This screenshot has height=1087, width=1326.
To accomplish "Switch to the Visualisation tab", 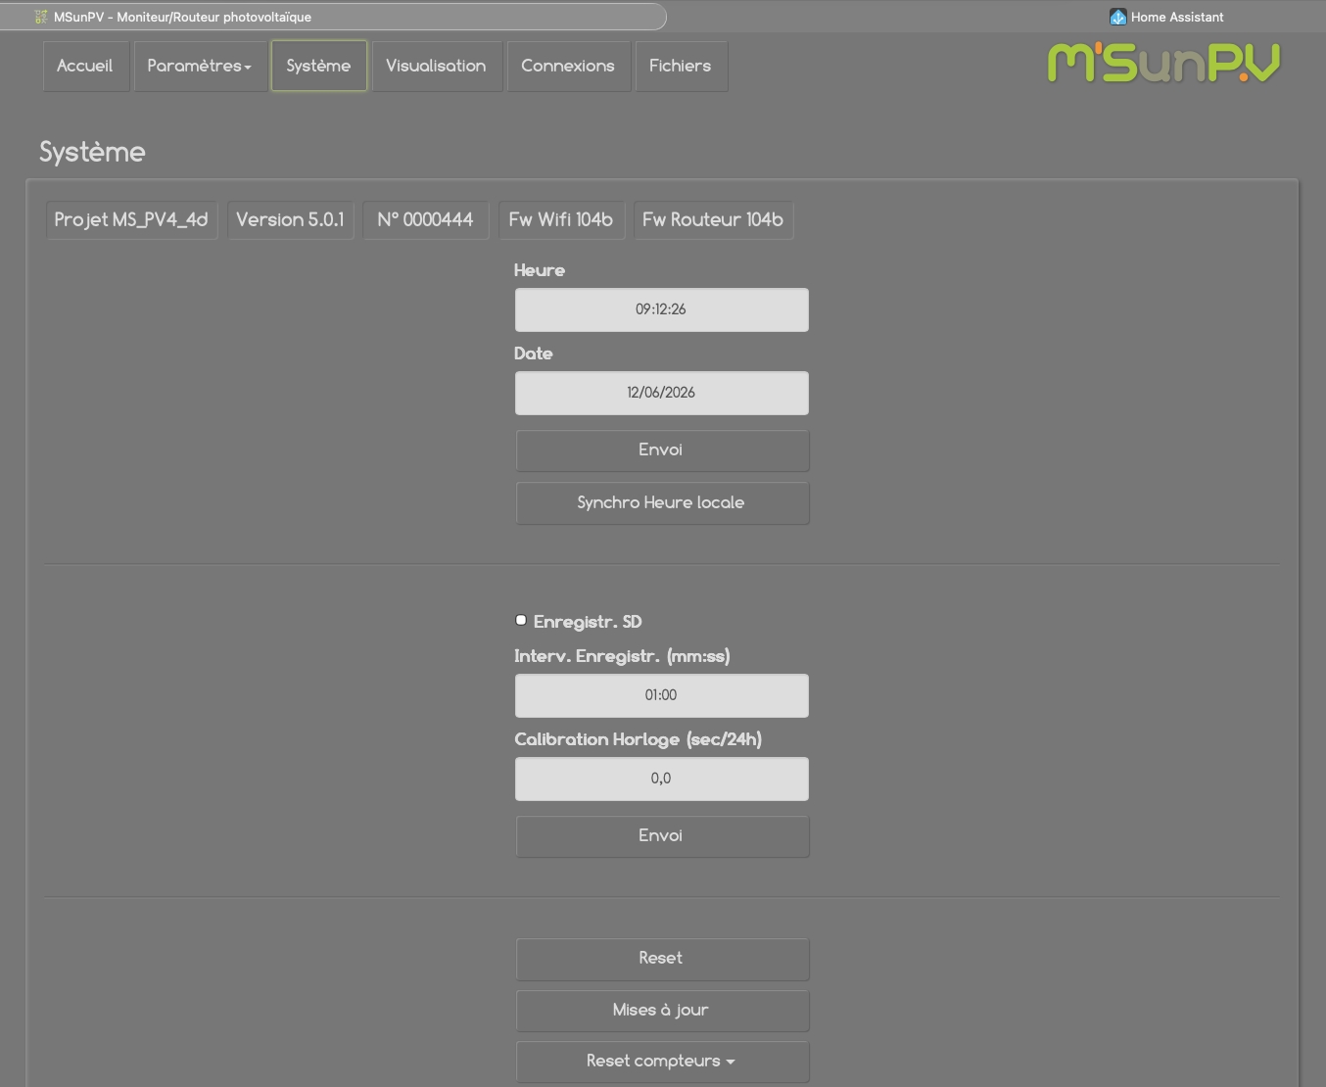I will click(437, 66).
